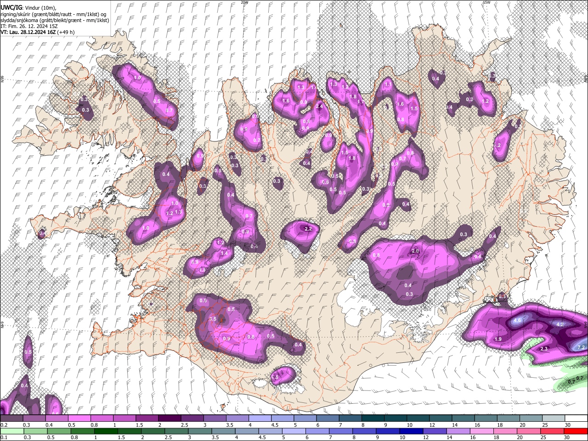Click the 'rigning/skúrir' legend description line
This screenshot has width=588, height=441.
click(x=53, y=14)
